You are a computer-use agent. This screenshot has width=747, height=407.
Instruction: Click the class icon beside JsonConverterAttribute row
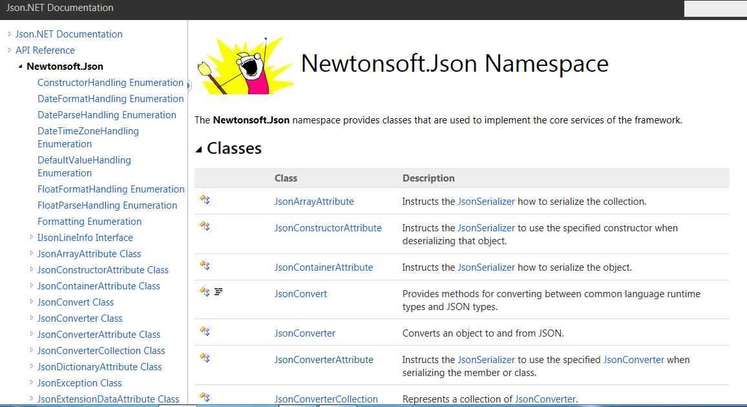(x=205, y=358)
